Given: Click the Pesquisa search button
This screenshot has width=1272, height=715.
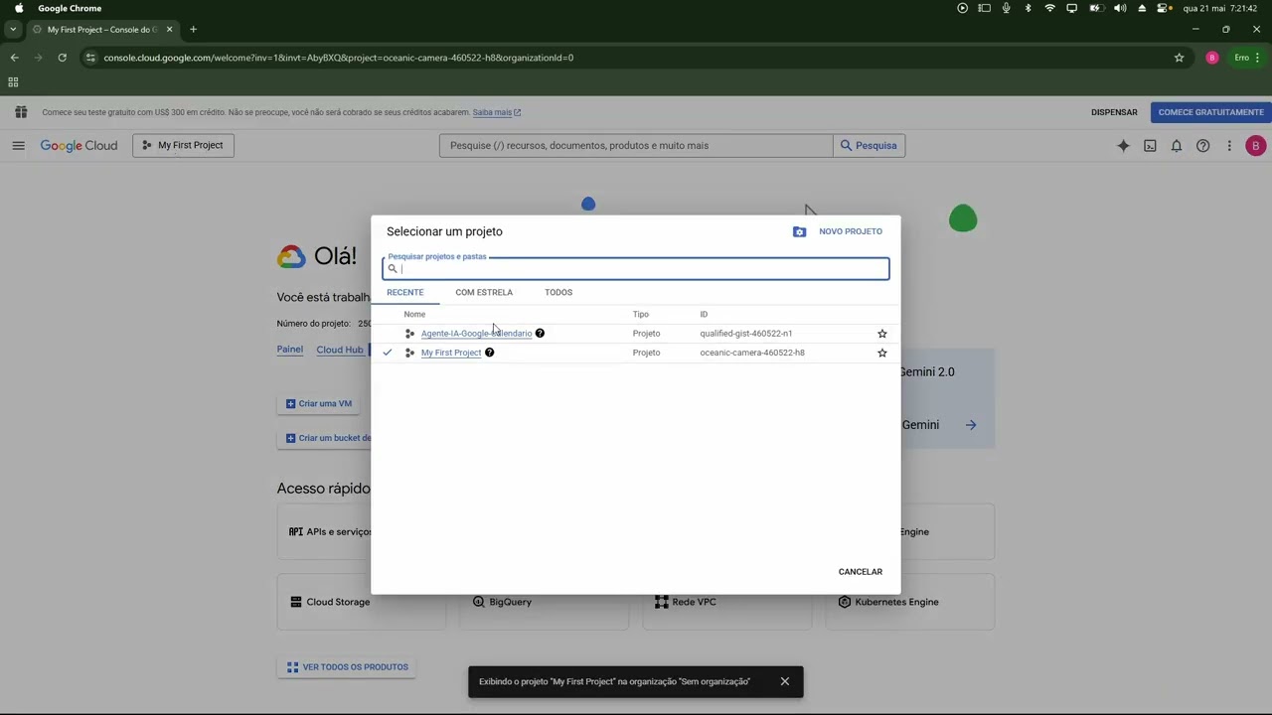Looking at the screenshot, I should (869, 145).
